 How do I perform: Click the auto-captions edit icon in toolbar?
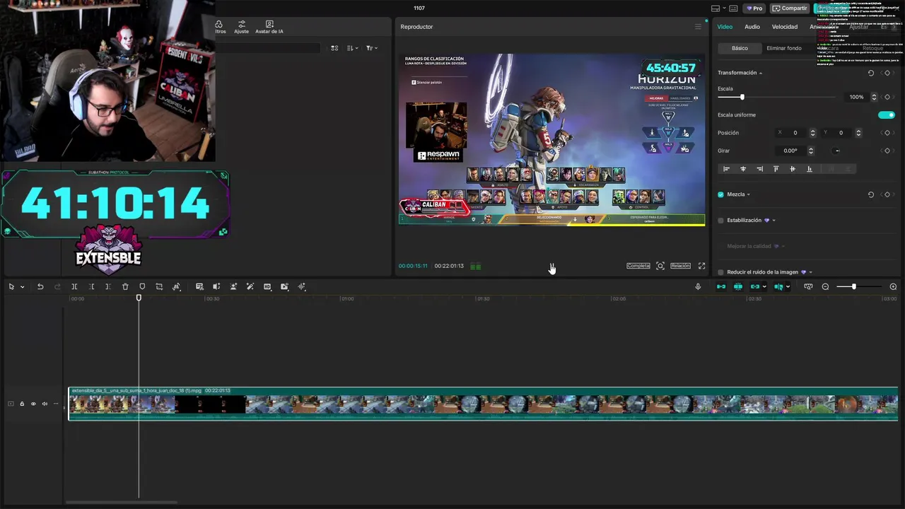click(x=199, y=286)
